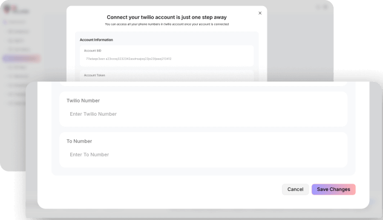Click the Twilio Number label

(x=83, y=101)
